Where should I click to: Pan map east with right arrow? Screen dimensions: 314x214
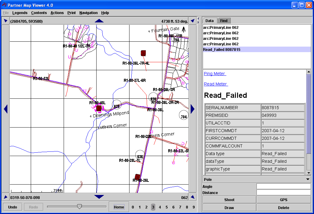pos(193,109)
